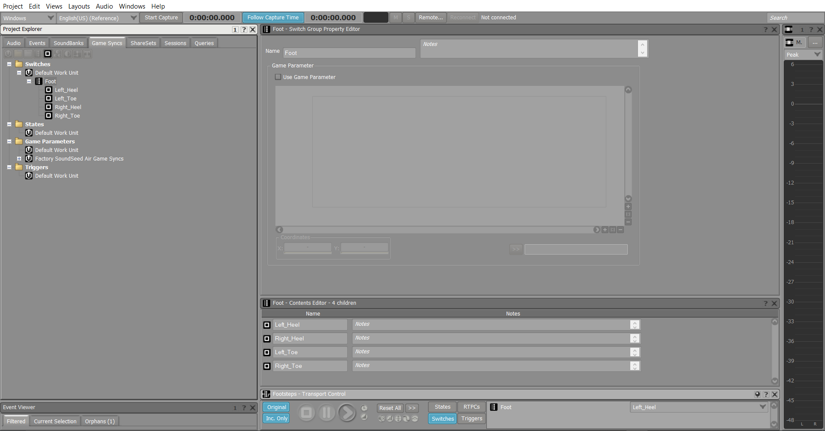Click the graph vertical scrollbar up arrow
825x431 pixels.
click(x=628, y=90)
